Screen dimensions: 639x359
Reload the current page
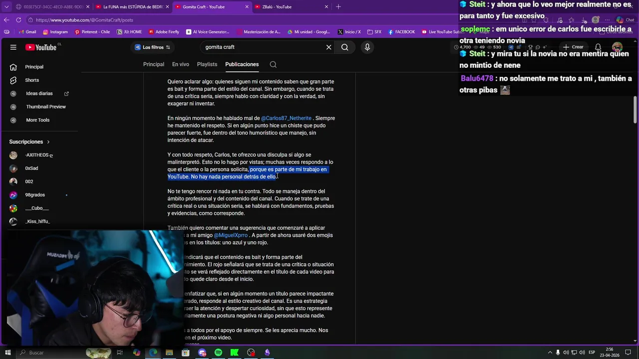coord(18,20)
